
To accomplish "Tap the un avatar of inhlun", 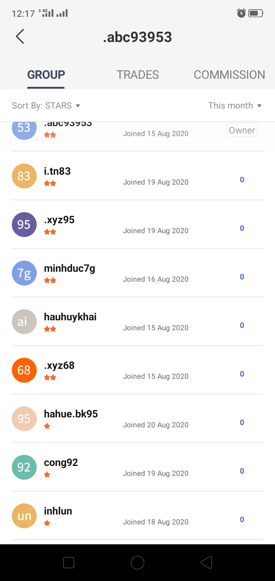I will [x=24, y=516].
